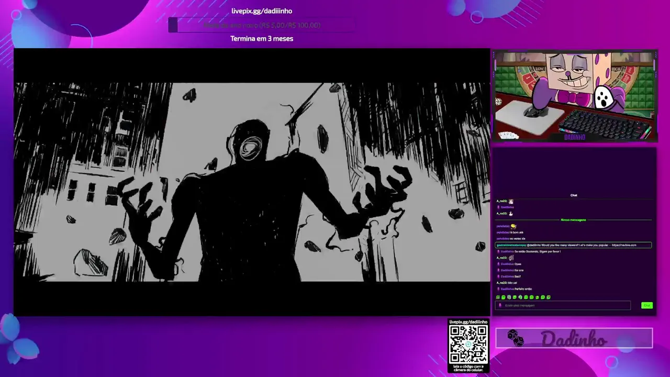The width and height of the screenshot is (670, 377).
Task: Click the black-and-white animation video
Action: [x=252, y=182]
